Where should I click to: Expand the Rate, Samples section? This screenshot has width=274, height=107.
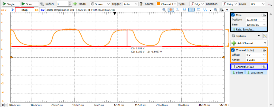(249, 29)
